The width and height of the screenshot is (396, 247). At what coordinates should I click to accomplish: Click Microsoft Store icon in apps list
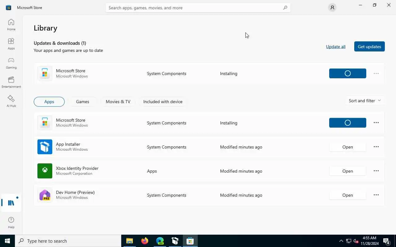(x=45, y=123)
